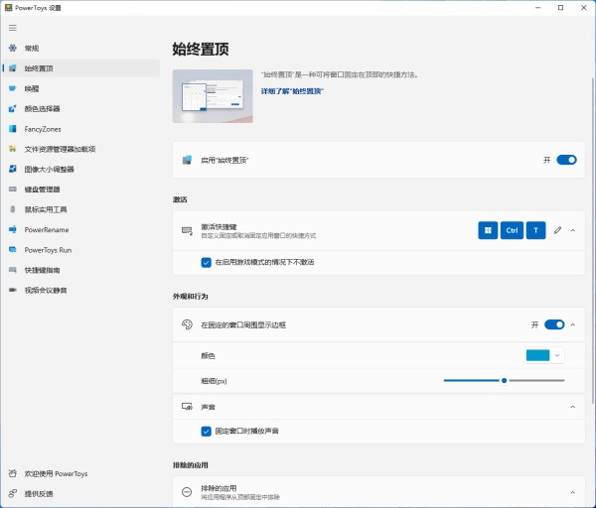The width and height of the screenshot is (596, 508).
Task: Click the 提供反馈 icon
Action: (x=13, y=493)
